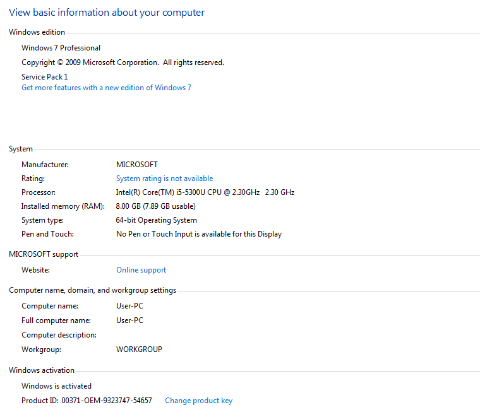
Task: Click 'System rating is not available' link
Action: 164,179
